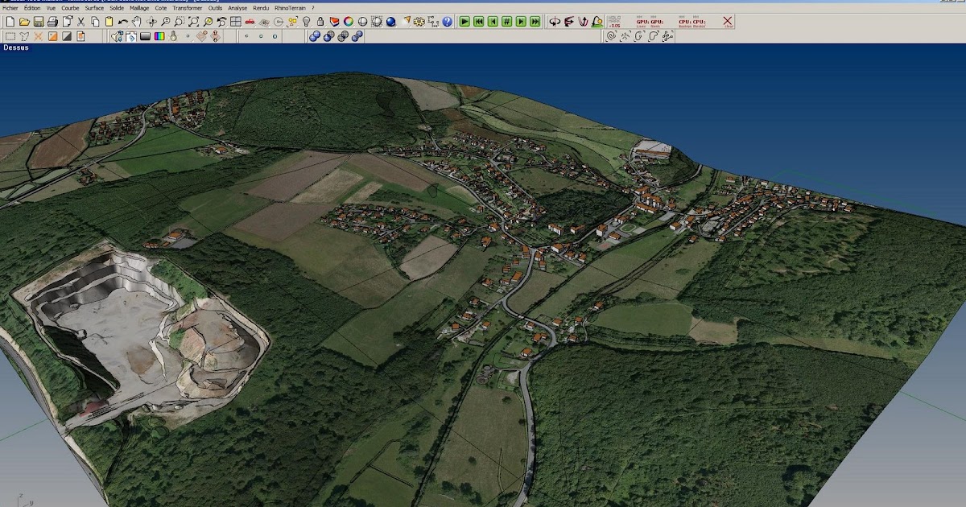Image resolution: width=966 pixels, height=507 pixels.
Task: Click the last blue boolean spheres icon
Action: pos(357,36)
